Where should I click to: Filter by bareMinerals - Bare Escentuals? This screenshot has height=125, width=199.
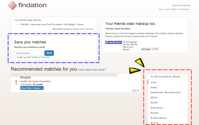(165, 92)
